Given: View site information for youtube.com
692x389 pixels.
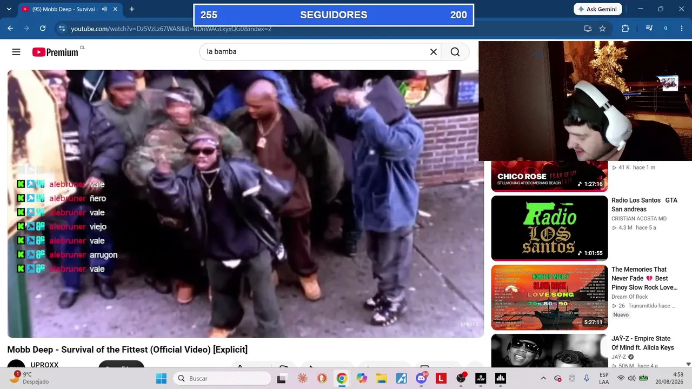Looking at the screenshot, I should [x=62, y=29].
